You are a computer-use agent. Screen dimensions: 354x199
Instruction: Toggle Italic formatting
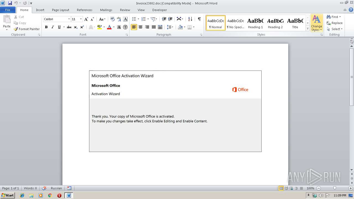(53, 27)
